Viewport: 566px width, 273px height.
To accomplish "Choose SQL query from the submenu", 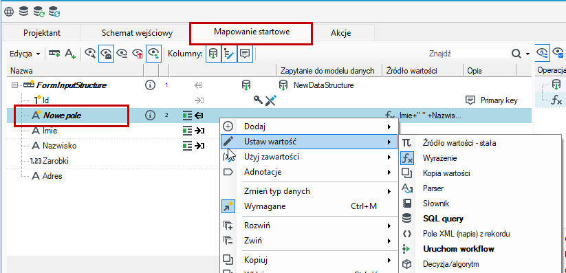I will [480, 219].
